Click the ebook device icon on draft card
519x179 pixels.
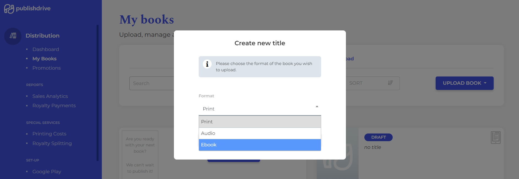click(x=495, y=137)
